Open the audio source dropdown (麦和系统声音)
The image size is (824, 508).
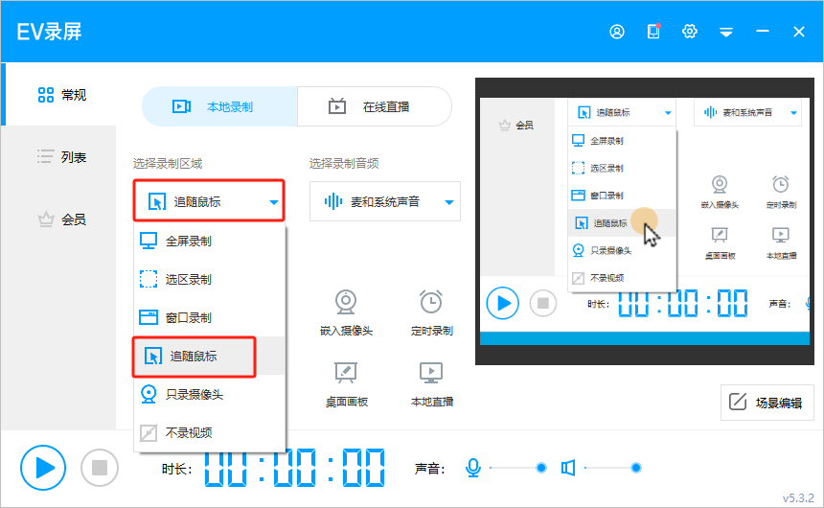[x=384, y=202]
